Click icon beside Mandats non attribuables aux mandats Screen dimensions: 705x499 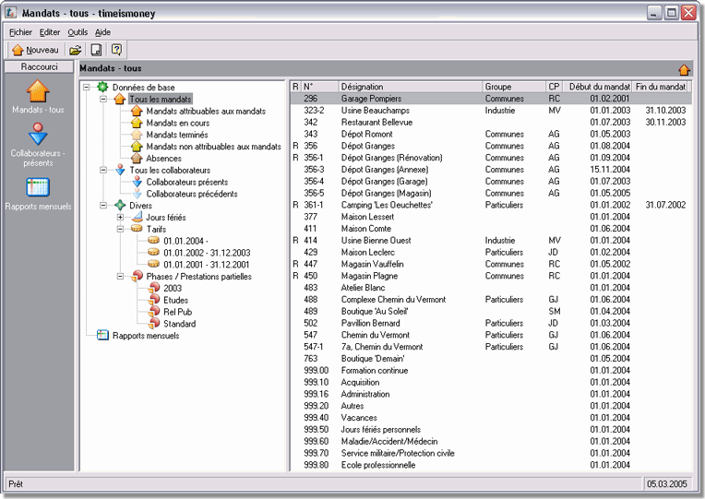pyautogui.click(x=137, y=146)
